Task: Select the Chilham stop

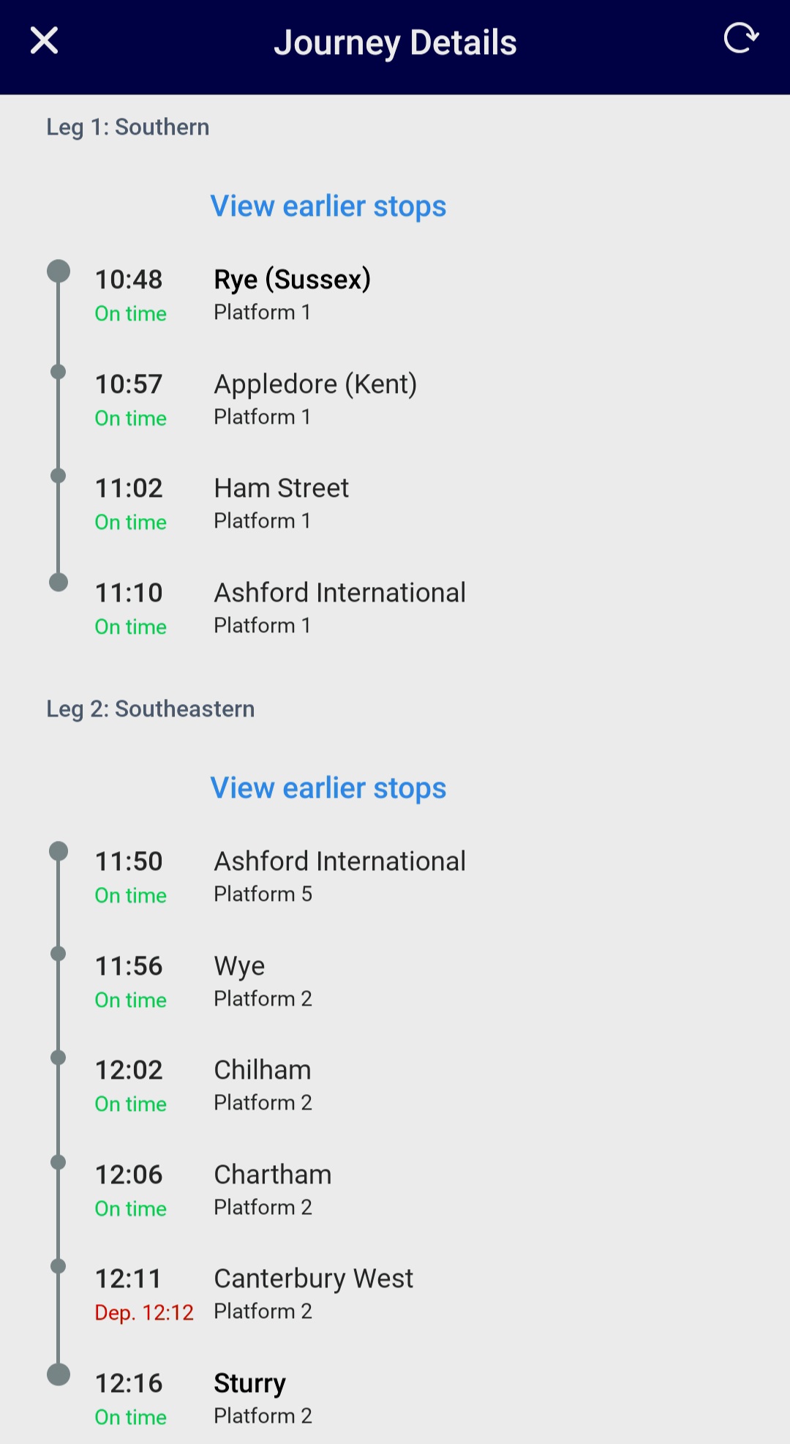Action: click(x=262, y=1070)
